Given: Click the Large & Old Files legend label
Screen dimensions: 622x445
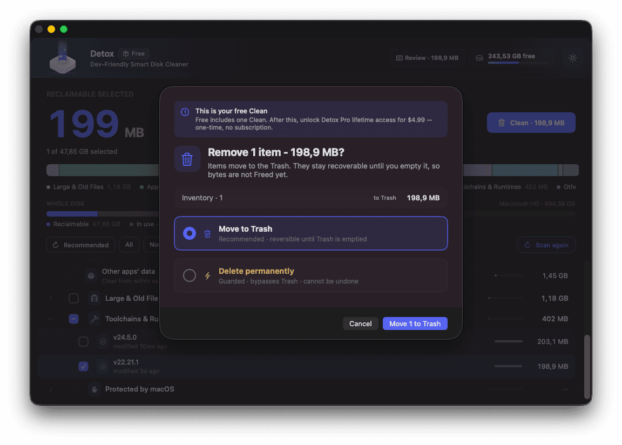Looking at the screenshot, I should 78,187.
